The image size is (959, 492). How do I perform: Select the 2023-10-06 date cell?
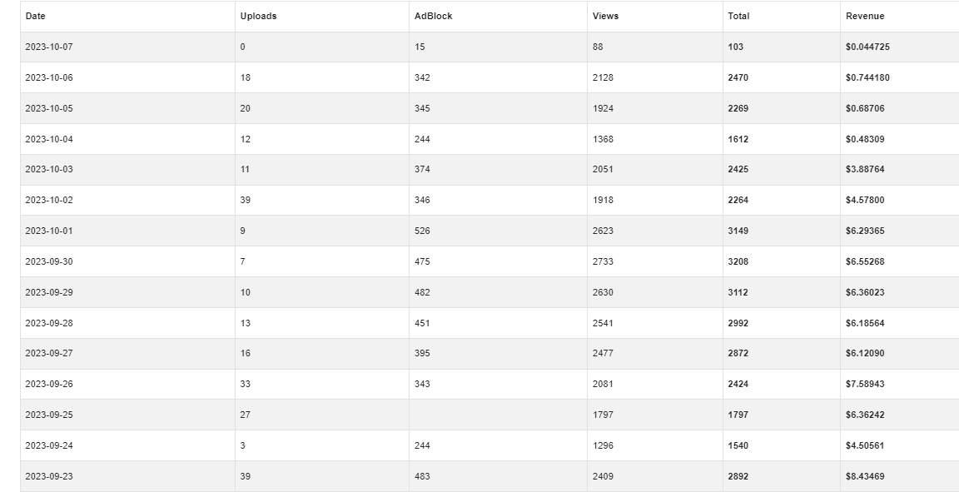point(49,77)
